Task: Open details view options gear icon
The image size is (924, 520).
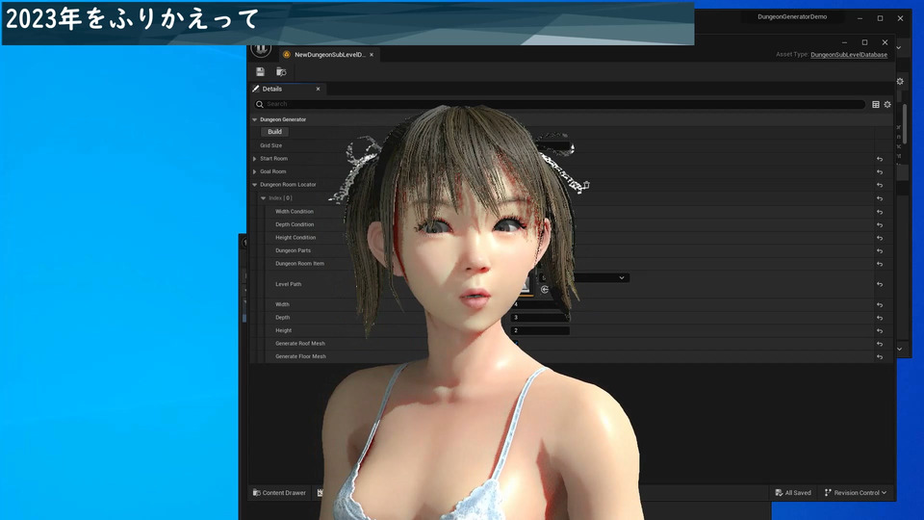Action: click(x=887, y=104)
